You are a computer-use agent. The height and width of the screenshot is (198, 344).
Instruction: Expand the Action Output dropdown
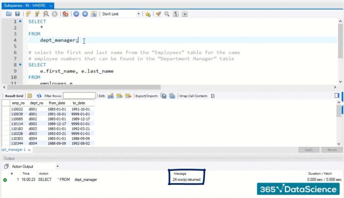tap(57, 166)
